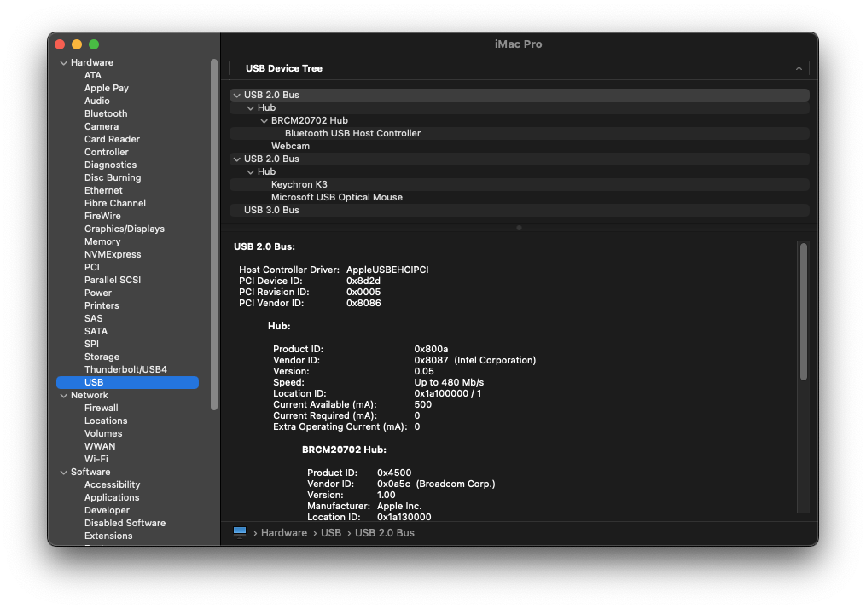Click the USB Device Tree column header
The image size is (866, 609).
(519, 68)
